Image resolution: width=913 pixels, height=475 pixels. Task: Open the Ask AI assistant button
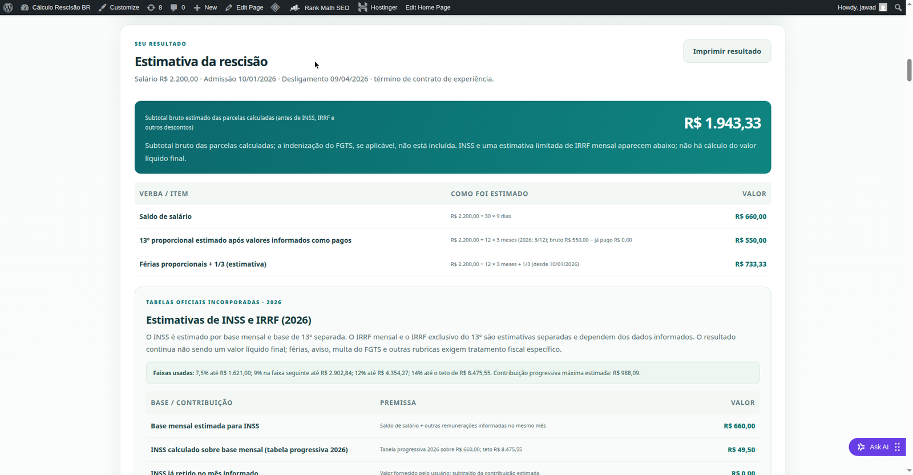point(872,447)
